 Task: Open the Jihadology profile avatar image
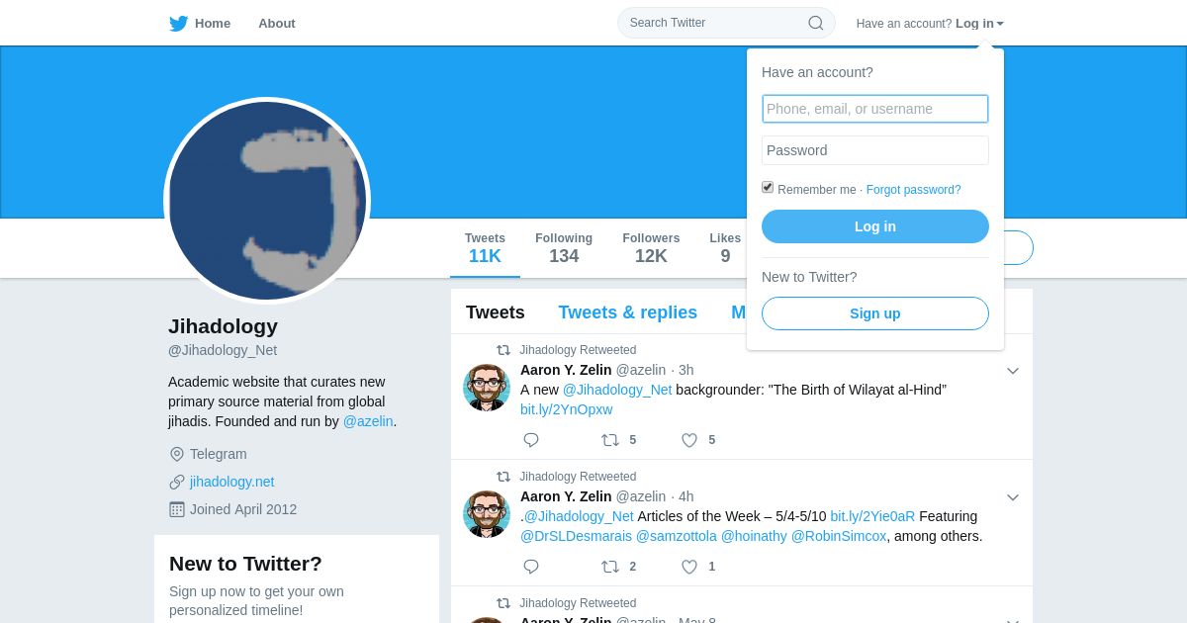tap(267, 201)
